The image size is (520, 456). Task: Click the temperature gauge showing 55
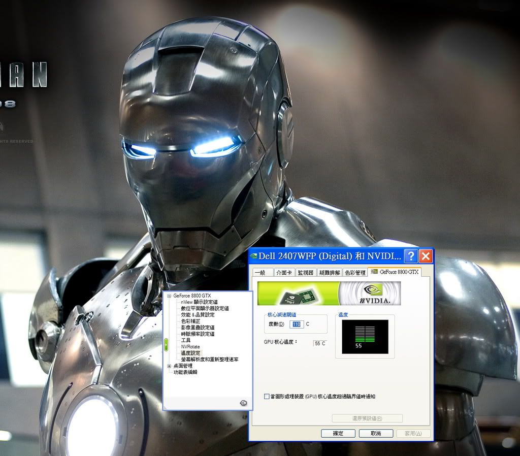point(365,337)
